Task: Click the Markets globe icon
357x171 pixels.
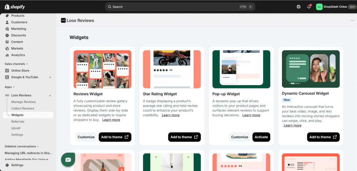Action: tap(7, 48)
